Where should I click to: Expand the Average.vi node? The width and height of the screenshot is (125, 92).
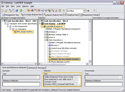[x=45, y=32]
